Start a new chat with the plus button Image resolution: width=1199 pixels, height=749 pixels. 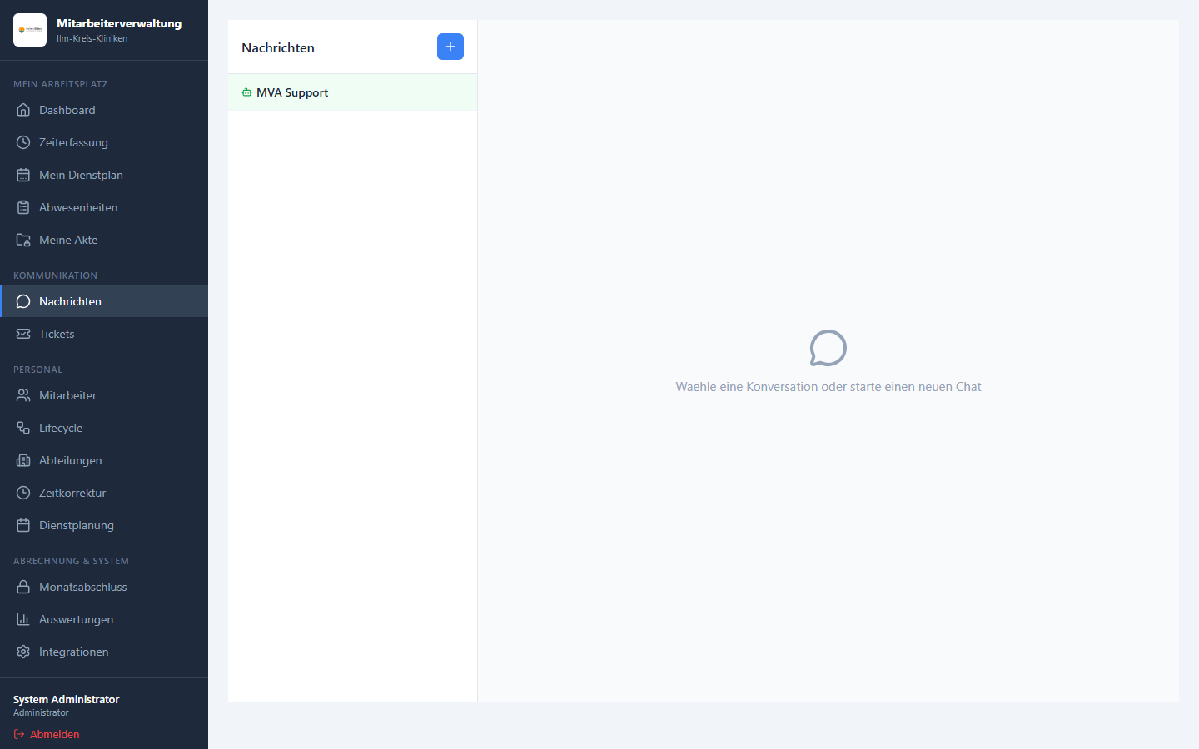pyautogui.click(x=450, y=47)
